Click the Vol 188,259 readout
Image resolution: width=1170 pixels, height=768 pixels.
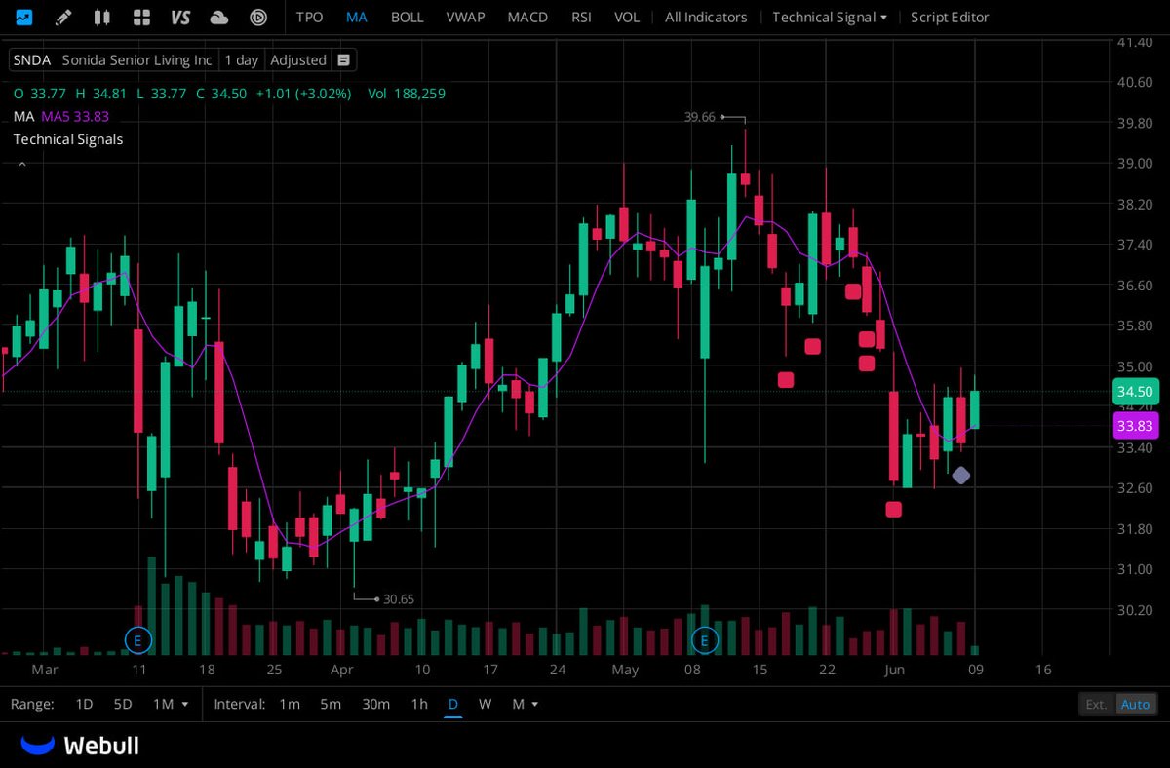click(x=407, y=94)
